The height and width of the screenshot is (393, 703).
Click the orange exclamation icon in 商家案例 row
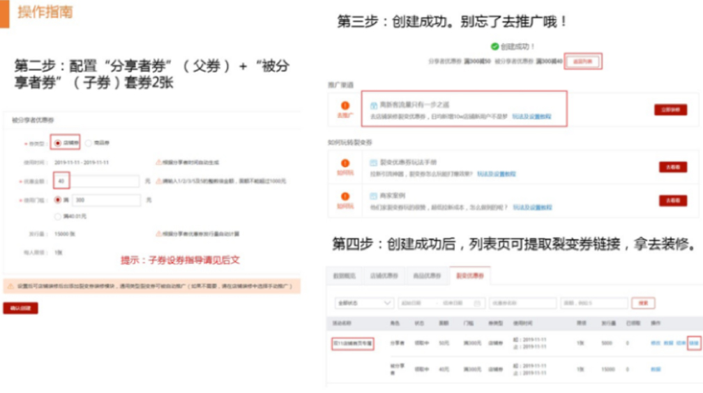click(345, 196)
